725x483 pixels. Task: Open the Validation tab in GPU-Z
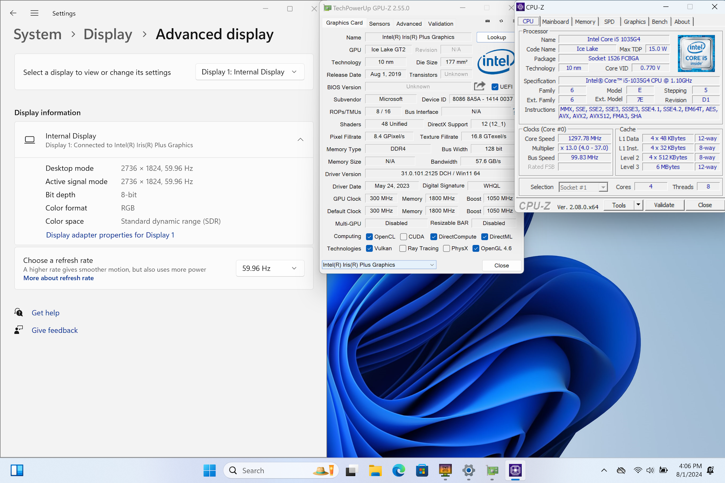[x=441, y=24]
